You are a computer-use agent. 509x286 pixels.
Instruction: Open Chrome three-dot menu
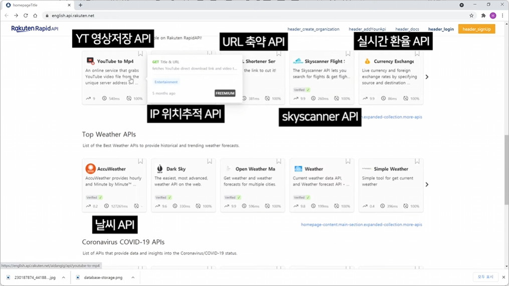502,16
